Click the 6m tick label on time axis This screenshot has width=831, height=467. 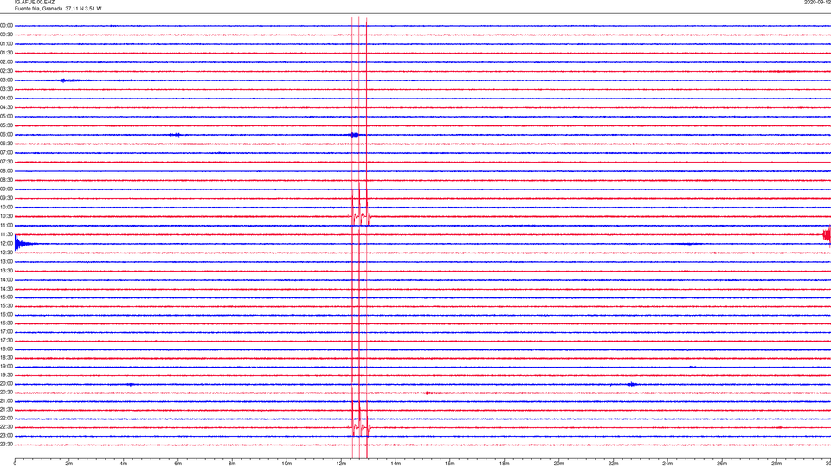(x=178, y=464)
